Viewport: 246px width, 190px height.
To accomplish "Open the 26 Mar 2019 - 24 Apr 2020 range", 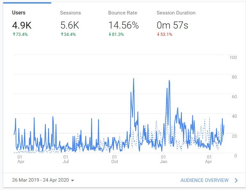I will click(40, 180).
